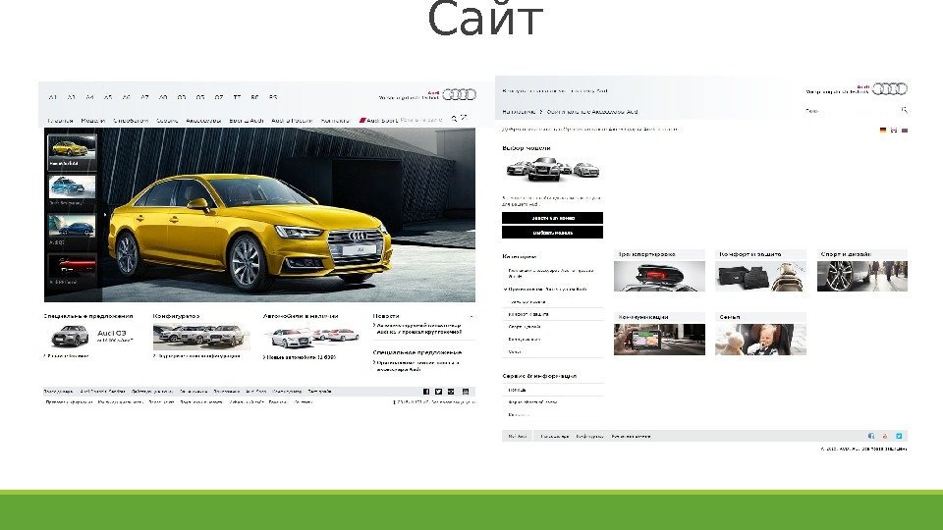Select the middle flag language icon
Screen dimensions: 943x530
tap(894, 130)
